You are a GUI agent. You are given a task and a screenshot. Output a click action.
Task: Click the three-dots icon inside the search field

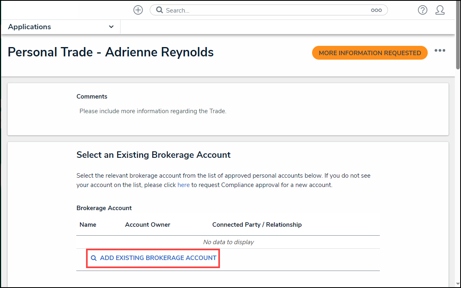(x=376, y=10)
